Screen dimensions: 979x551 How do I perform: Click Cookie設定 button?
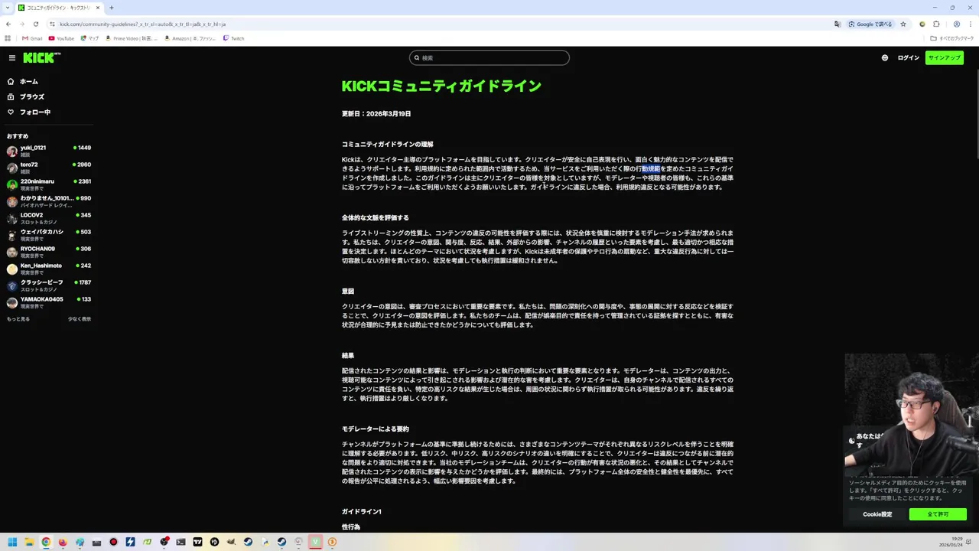click(x=877, y=514)
